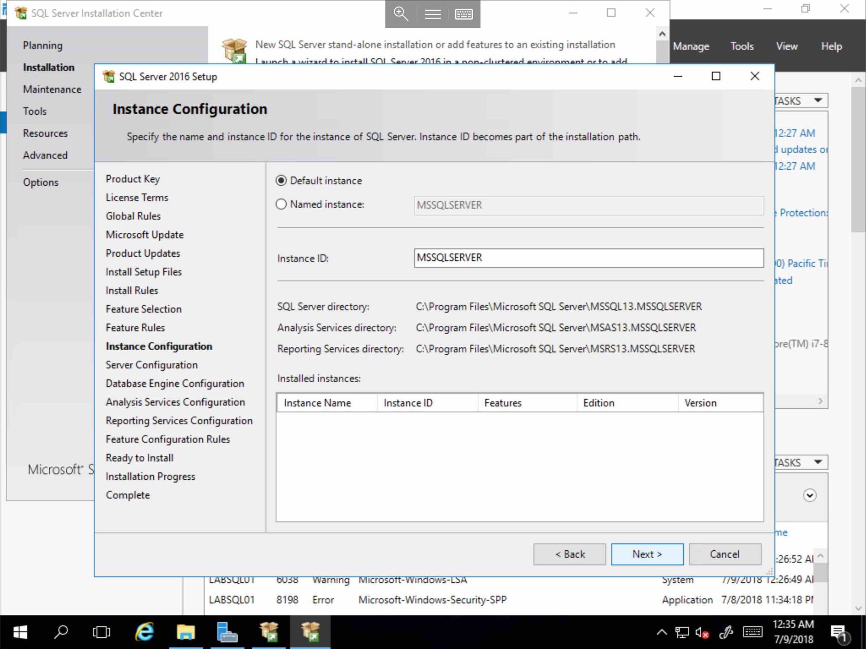Open Installation section in Installation Center
The height and width of the screenshot is (649, 866).
(48, 68)
